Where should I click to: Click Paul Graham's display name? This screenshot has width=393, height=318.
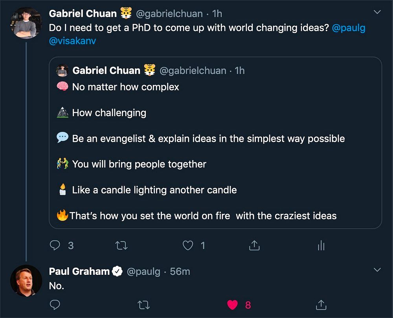click(x=79, y=271)
